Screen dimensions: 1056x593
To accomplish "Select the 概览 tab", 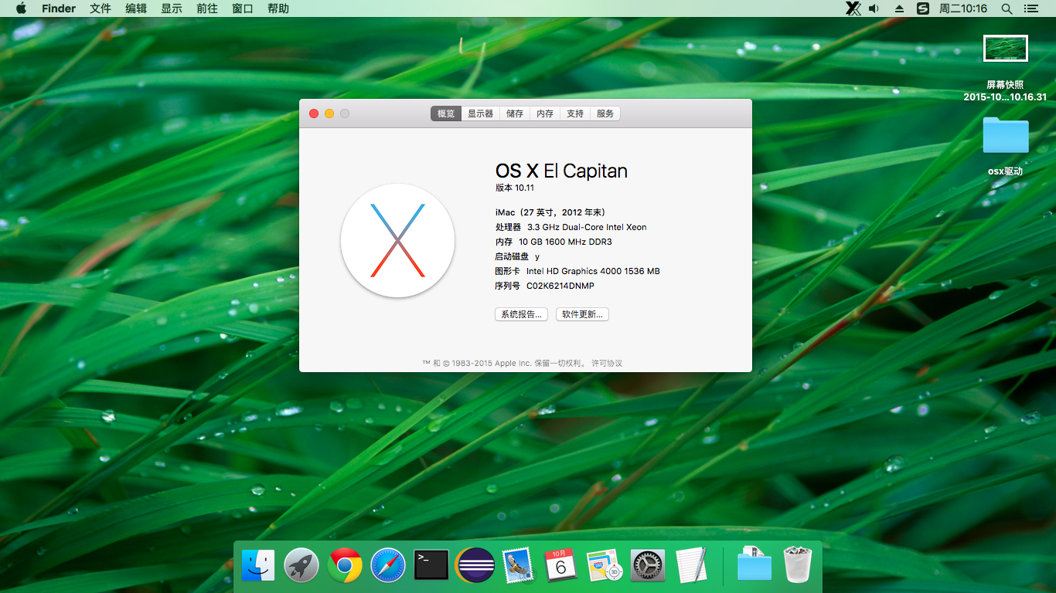I will coord(446,114).
